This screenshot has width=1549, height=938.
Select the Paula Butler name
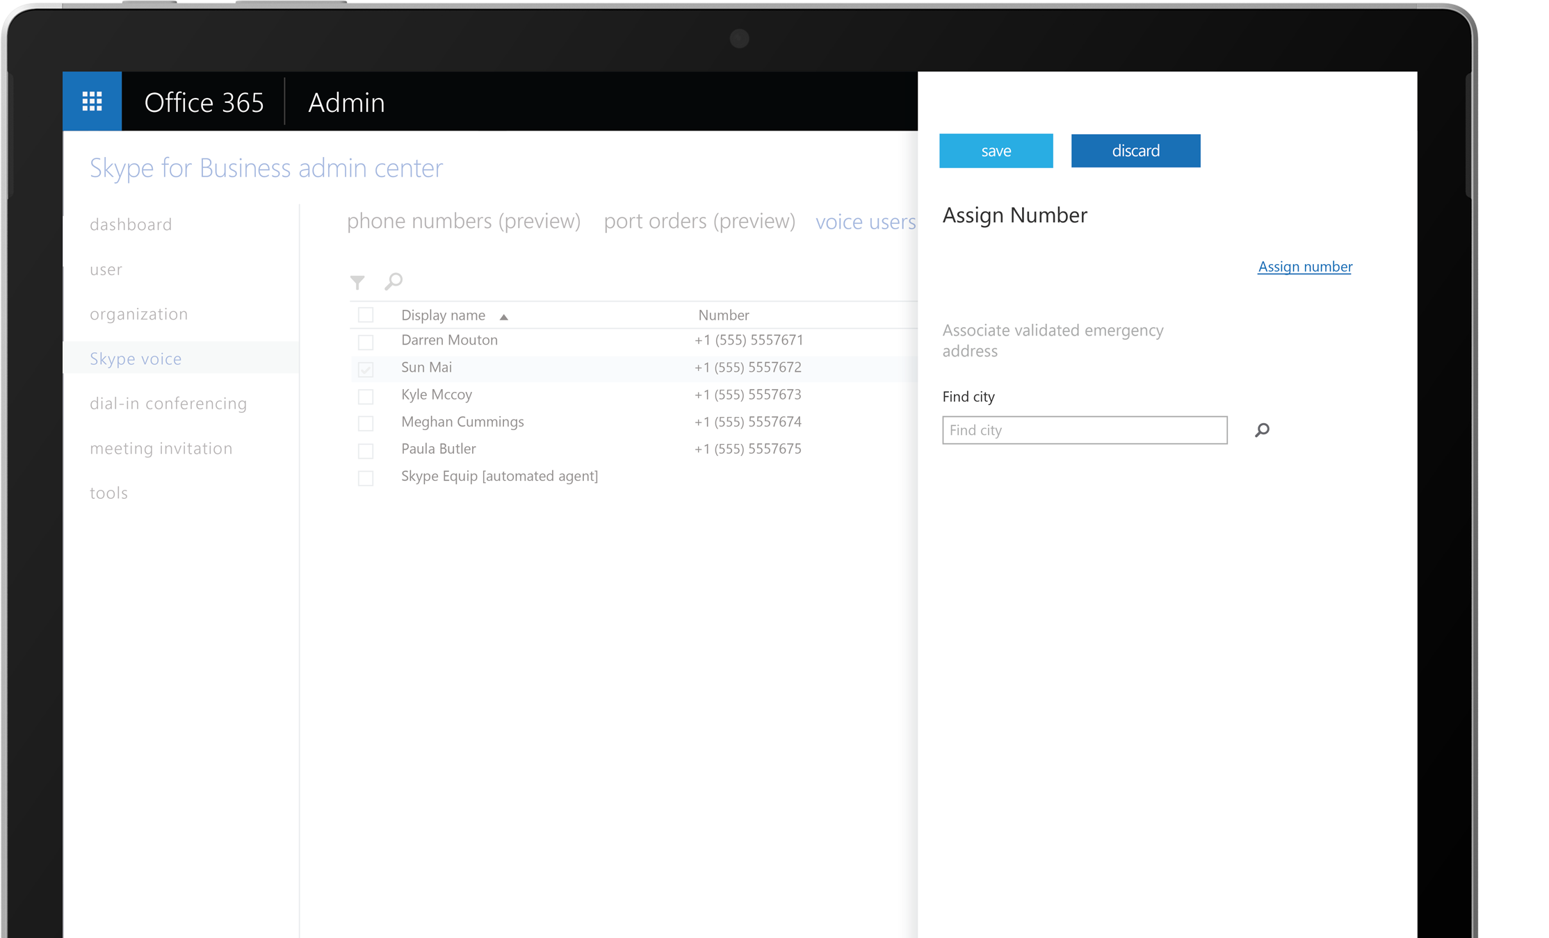(x=438, y=449)
